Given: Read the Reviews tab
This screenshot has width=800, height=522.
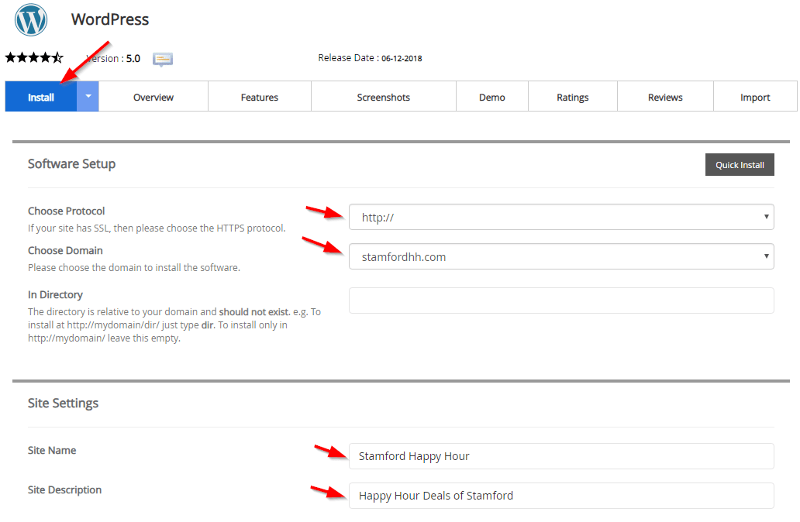Looking at the screenshot, I should [x=665, y=97].
